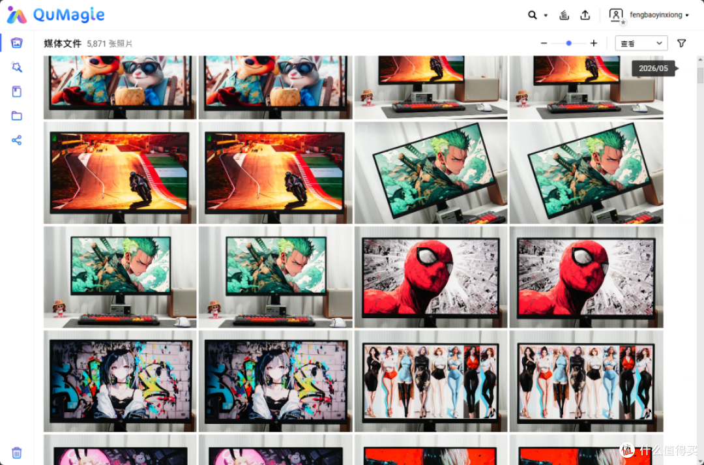Screen dimensions: 704x465
Task: Click the 2026/05 timeline date marker
Action: pyautogui.click(x=654, y=68)
